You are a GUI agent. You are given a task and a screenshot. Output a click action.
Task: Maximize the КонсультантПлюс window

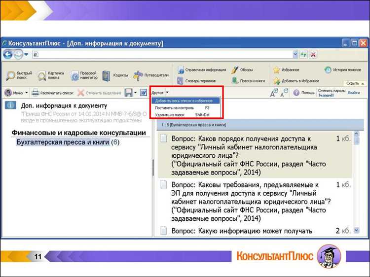(354, 43)
